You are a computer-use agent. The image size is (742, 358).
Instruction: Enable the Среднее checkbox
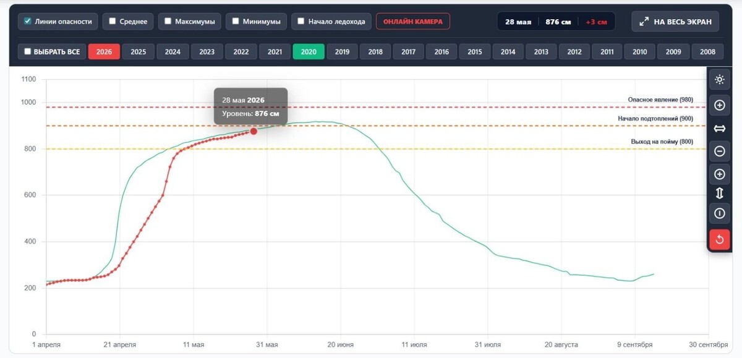[113, 21]
